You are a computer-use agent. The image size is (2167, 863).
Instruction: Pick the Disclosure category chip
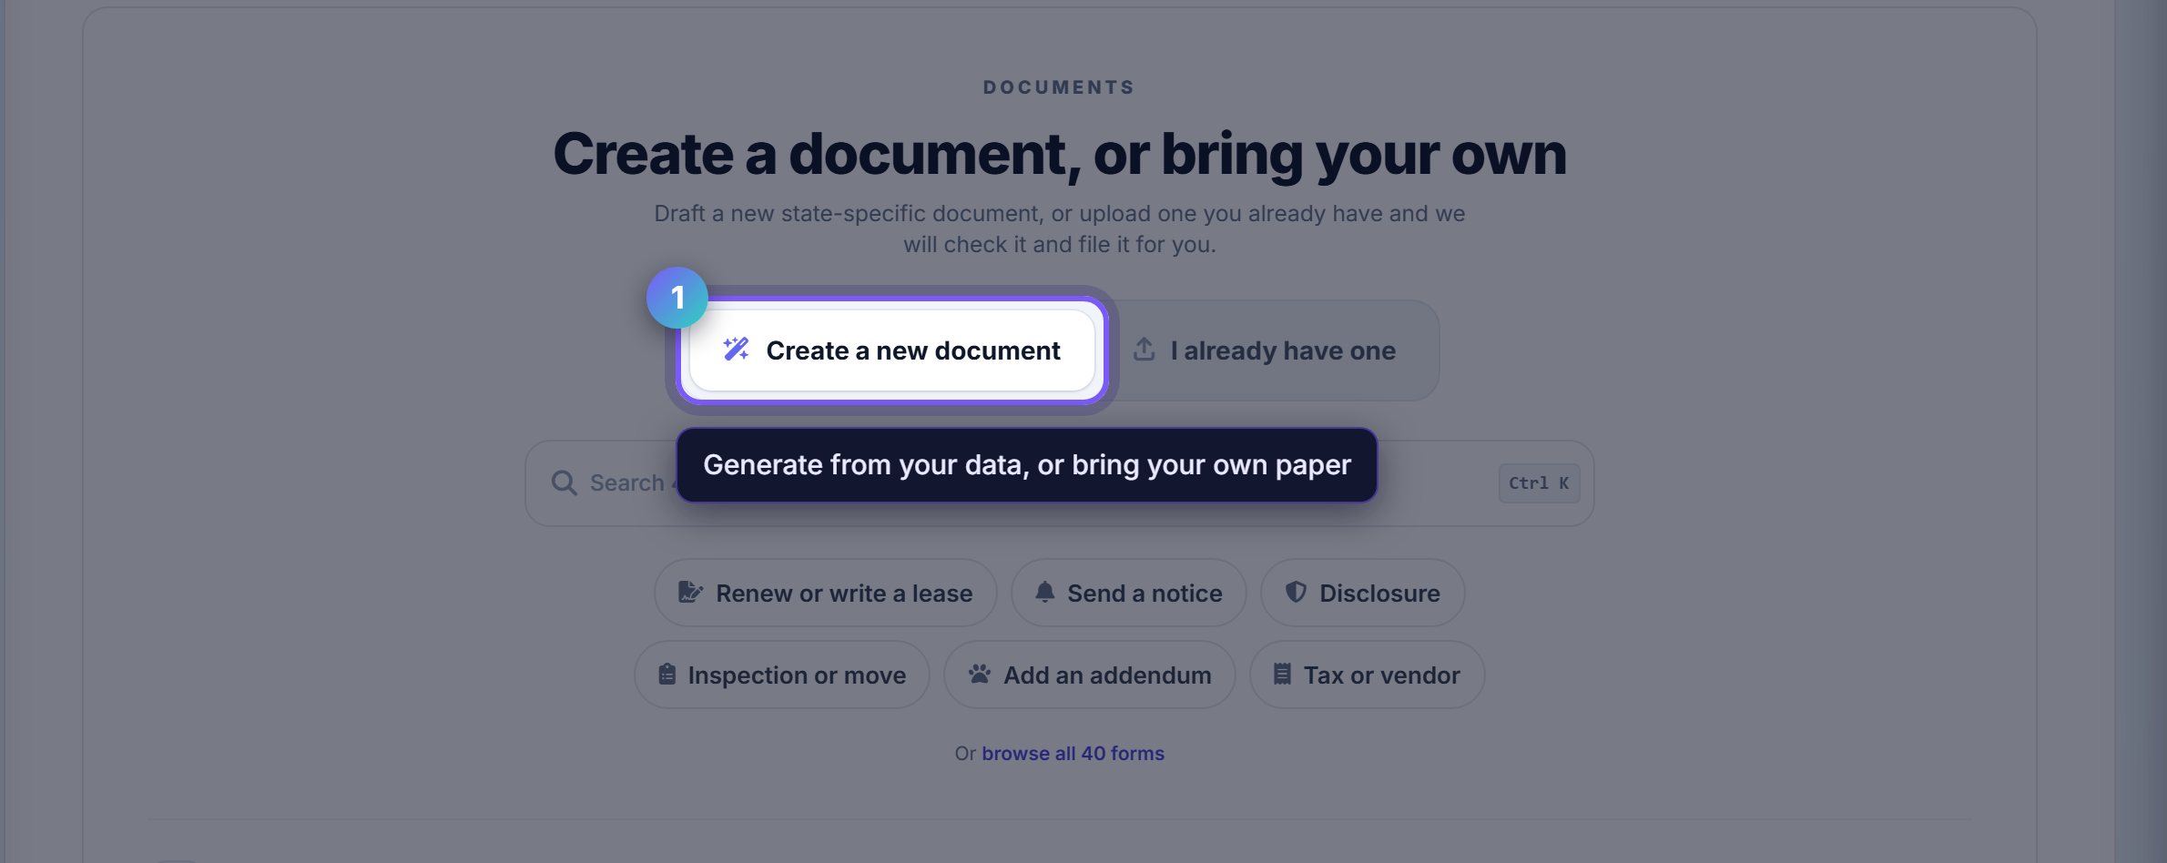(x=1362, y=593)
